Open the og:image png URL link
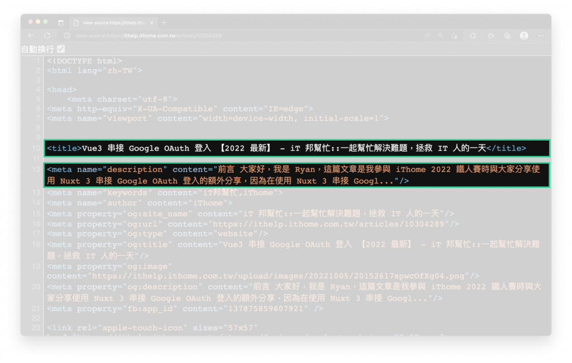The image size is (572, 363). coord(278,276)
